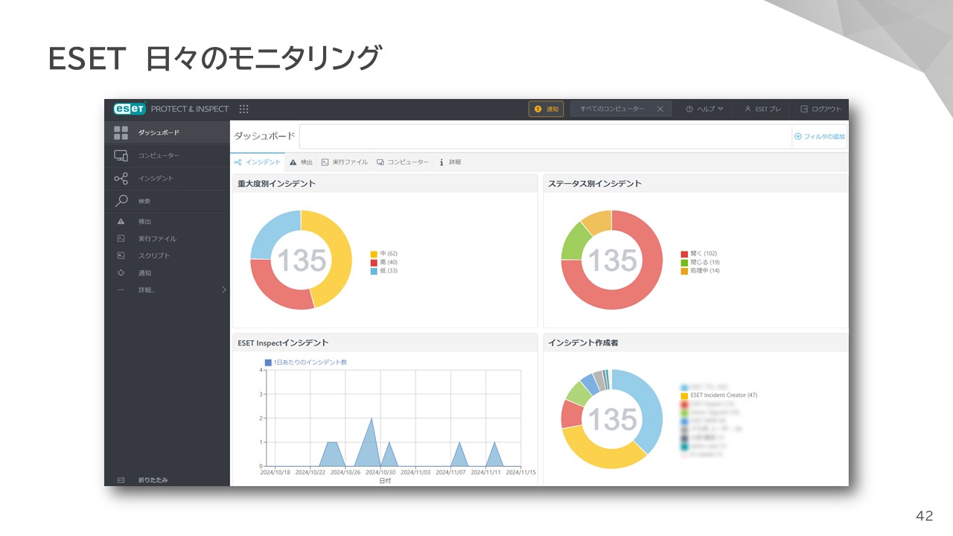This screenshot has height=536, width=953.
Task: Open スクリプト in the sidebar
Action: [167, 256]
